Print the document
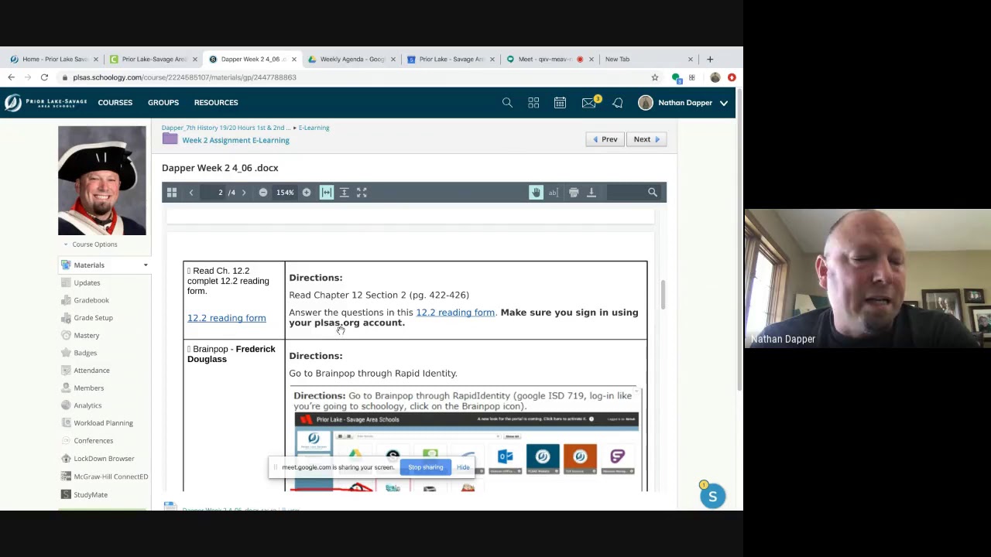991x557 pixels. [574, 193]
